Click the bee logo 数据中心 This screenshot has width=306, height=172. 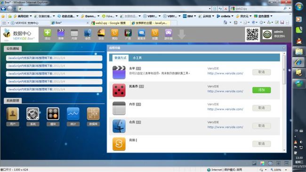[19, 35]
